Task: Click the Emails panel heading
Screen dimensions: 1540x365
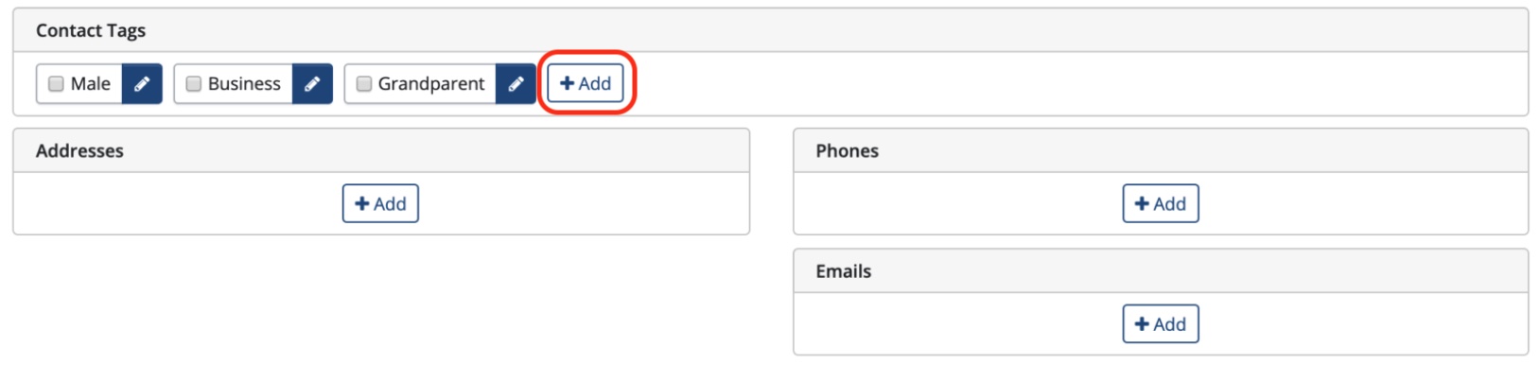Action: (844, 270)
